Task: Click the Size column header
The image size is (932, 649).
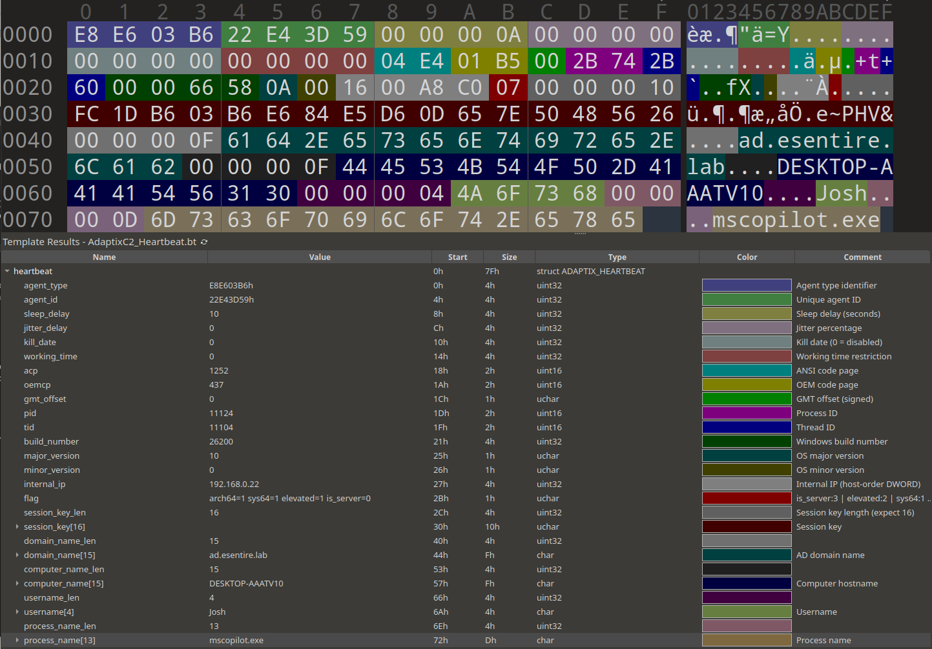Action: [509, 257]
